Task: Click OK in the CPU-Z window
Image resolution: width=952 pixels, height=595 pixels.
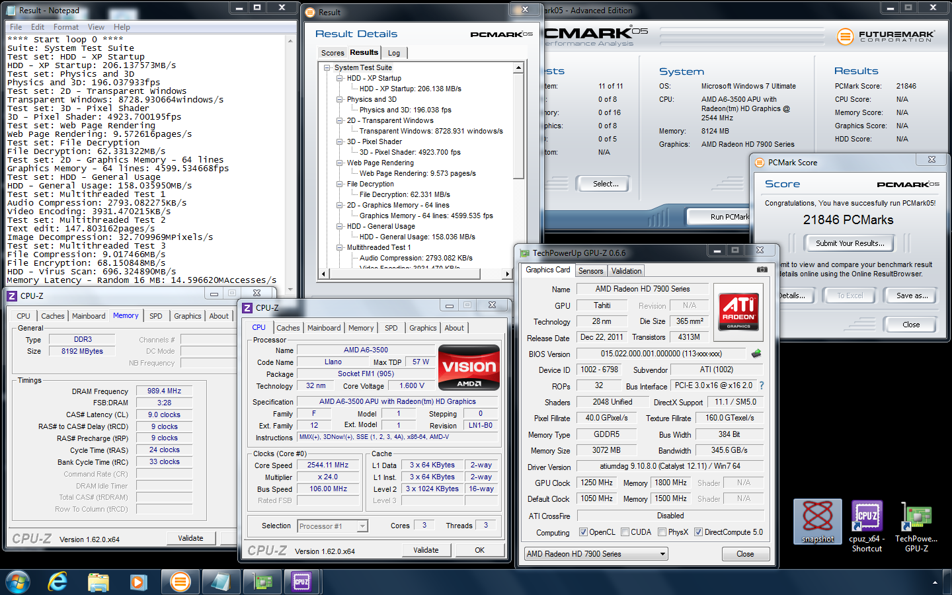Action: pos(480,550)
